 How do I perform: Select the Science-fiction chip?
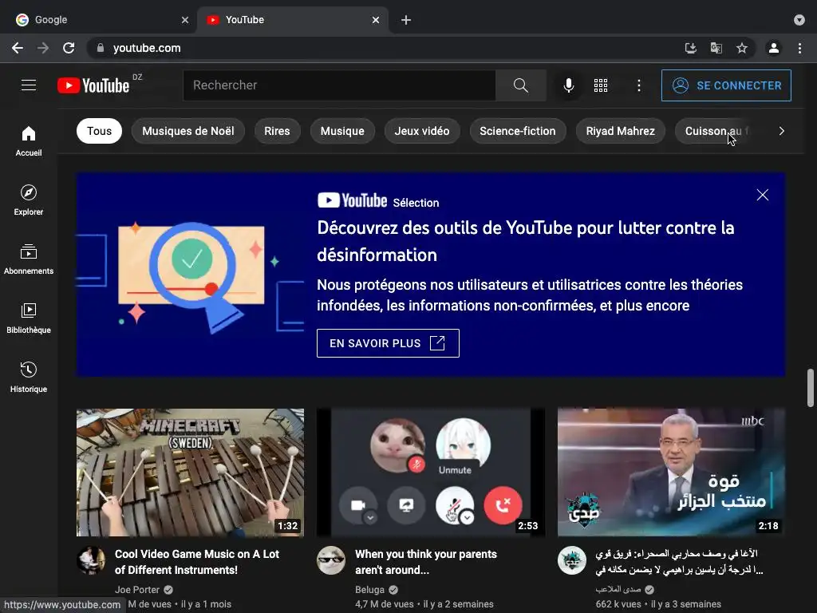517,131
